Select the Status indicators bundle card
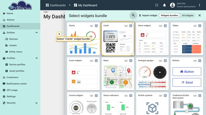 tap(118, 104)
